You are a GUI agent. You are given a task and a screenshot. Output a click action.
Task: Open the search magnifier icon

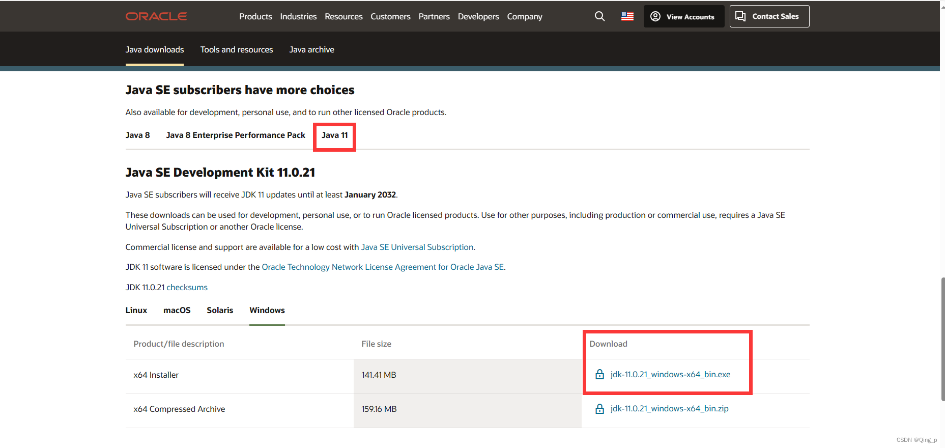tap(600, 16)
